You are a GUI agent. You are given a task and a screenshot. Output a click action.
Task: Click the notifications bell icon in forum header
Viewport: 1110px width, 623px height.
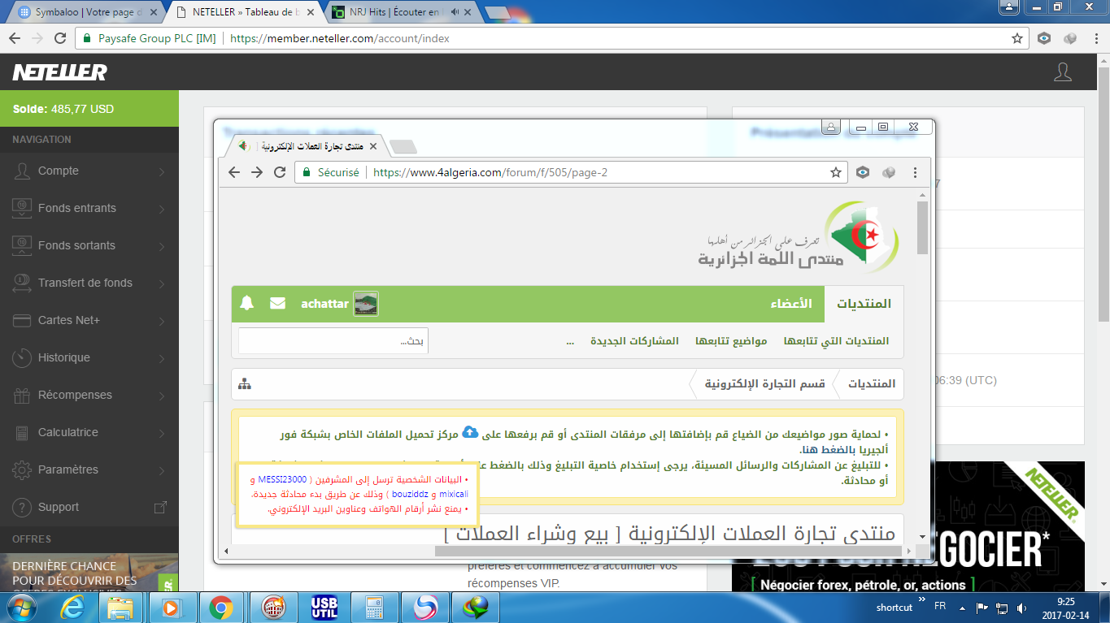247,304
